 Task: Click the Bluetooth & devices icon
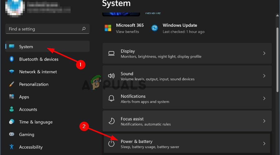point(12,59)
